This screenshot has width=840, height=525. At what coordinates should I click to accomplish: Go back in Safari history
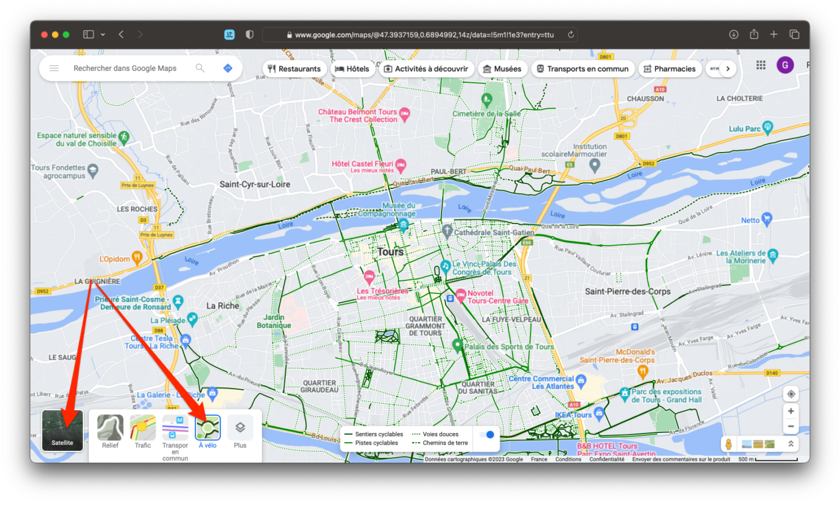pos(121,35)
